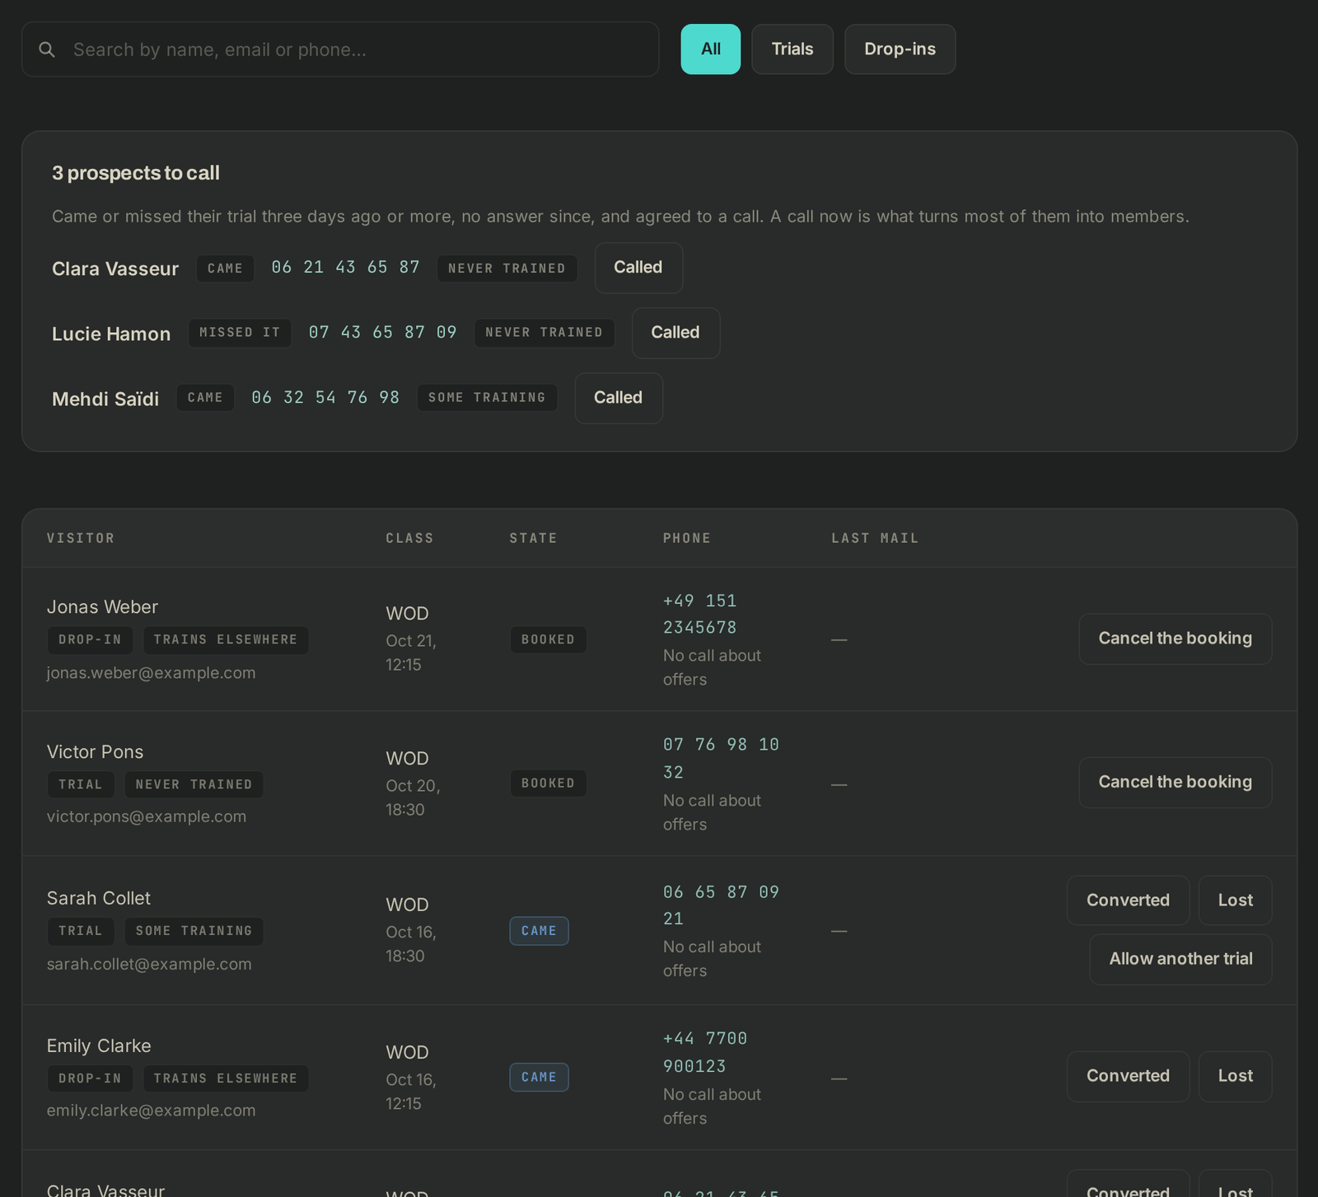The height and width of the screenshot is (1197, 1318).
Task: Click email sarah.collet@example.com
Action: coord(149,964)
